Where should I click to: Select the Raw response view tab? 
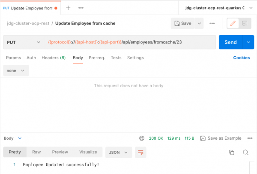(x=36, y=152)
